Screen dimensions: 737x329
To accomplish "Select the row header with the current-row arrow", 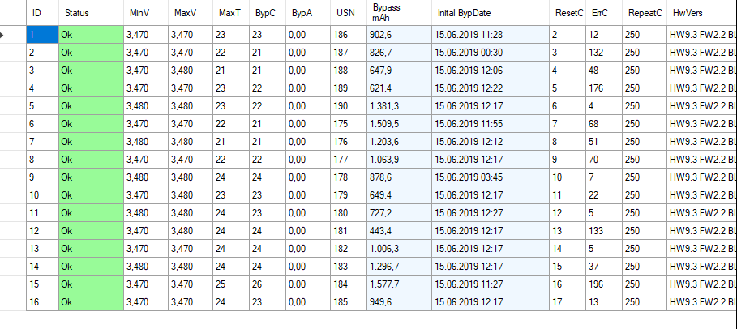I will (x=13, y=35).
